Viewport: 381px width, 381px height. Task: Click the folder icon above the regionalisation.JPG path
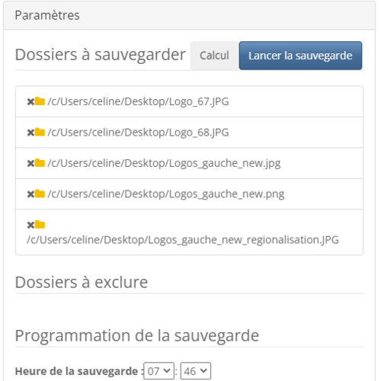tap(40, 225)
